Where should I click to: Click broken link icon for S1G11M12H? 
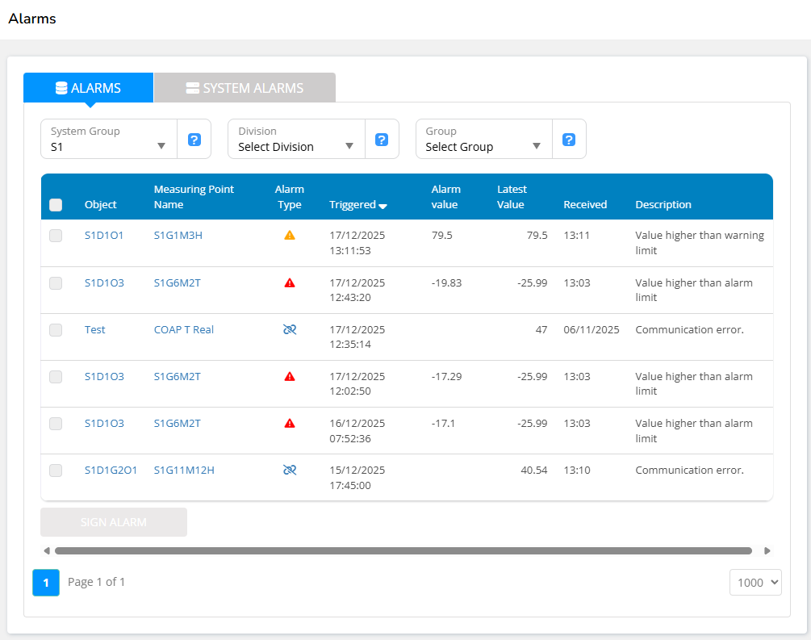(x=290, y=470)
